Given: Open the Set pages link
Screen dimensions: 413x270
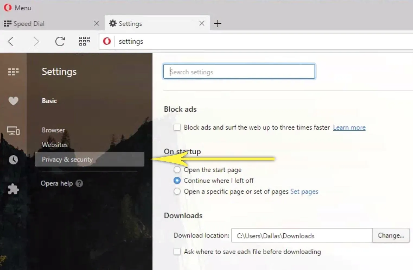Looking at the screenshot, I should [304, 191].
